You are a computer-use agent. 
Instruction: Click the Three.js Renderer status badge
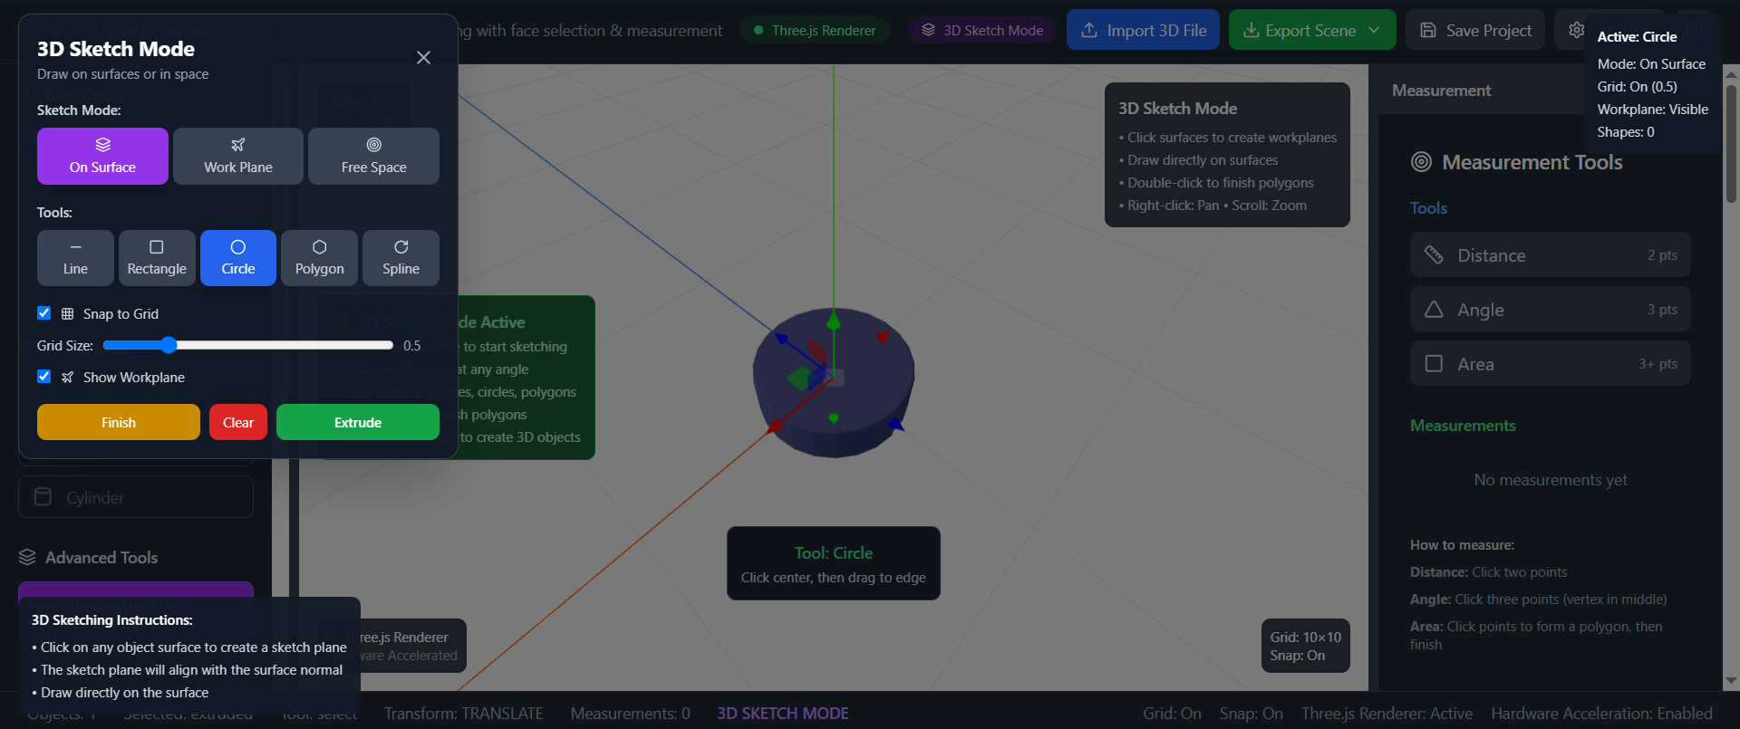click(815, 30)
